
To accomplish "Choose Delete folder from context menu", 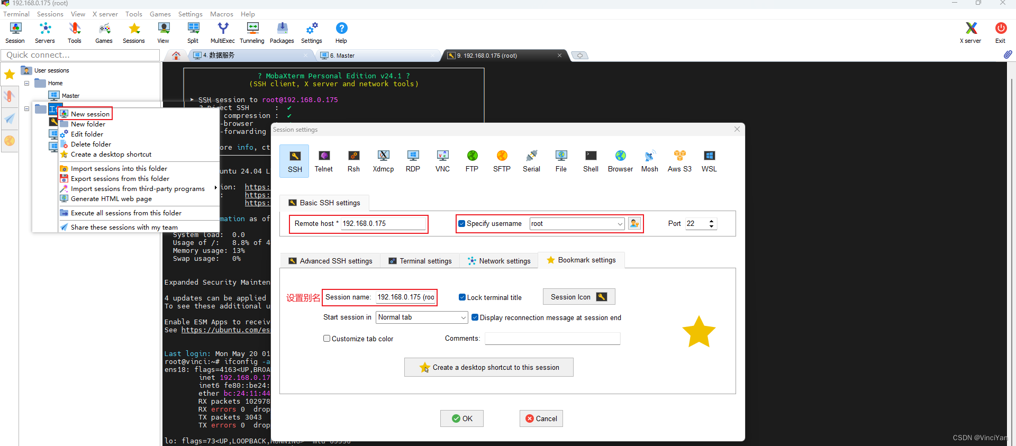I will click(x=91, y=144).
